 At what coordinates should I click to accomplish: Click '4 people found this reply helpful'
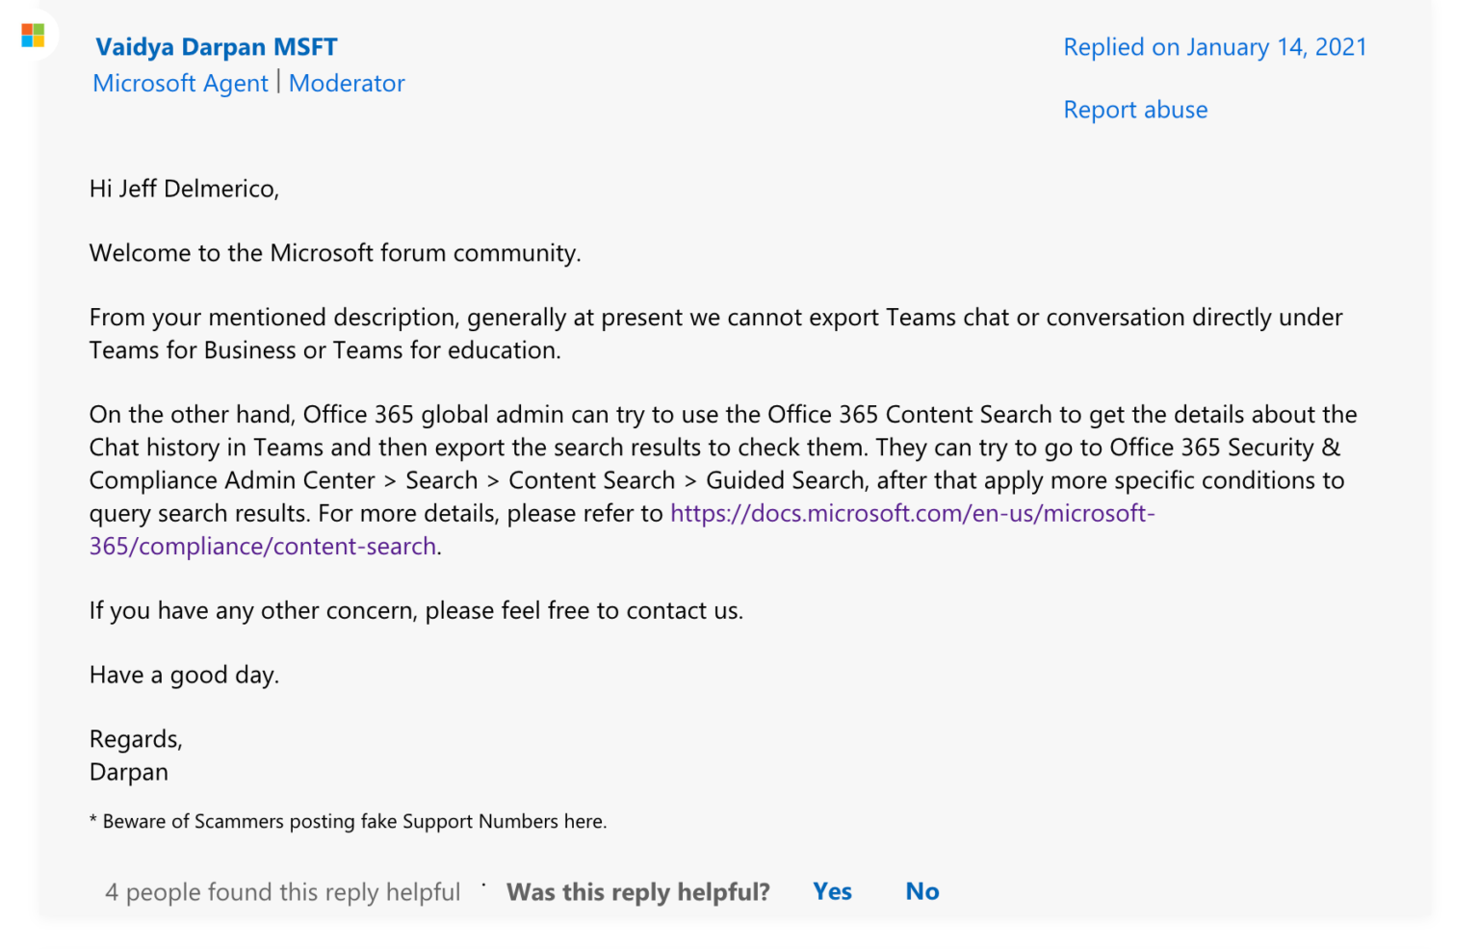pyautogui.click(x=282, y=892)
